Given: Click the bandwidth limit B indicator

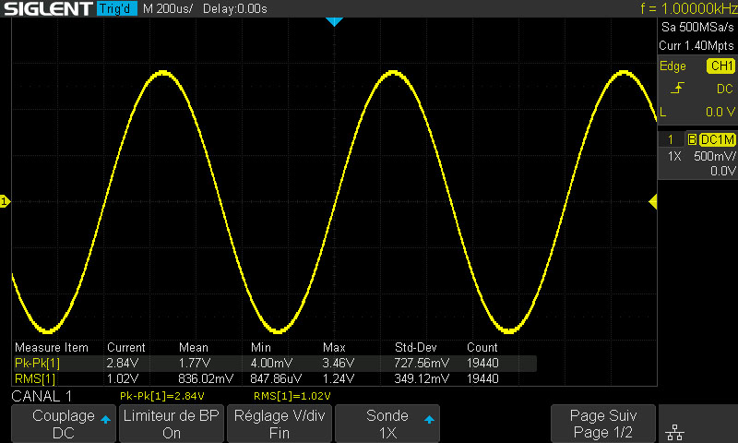Looking at the screenshot, I should pyautogui.click(x=692, y=139).
